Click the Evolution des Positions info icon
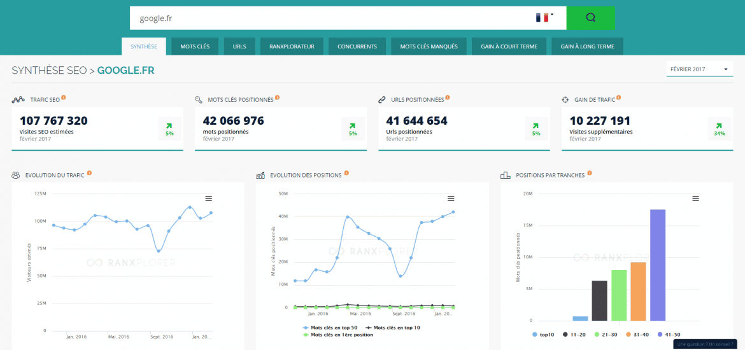The image size is (745, 350). tap(347, 173)
